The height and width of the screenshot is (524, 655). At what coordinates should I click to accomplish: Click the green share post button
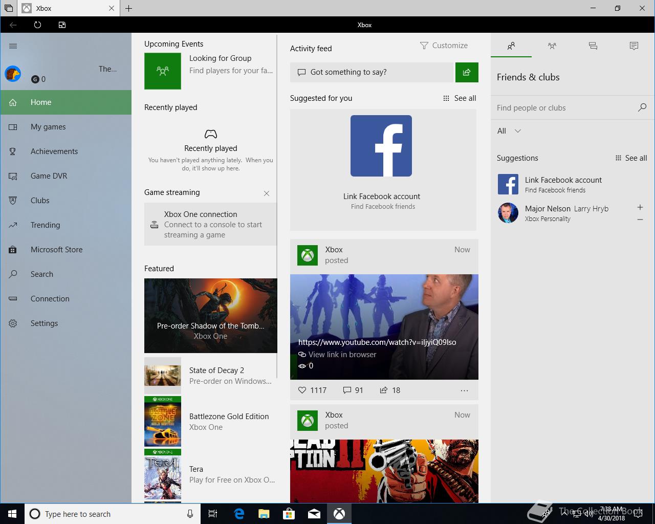click(467, 72)
